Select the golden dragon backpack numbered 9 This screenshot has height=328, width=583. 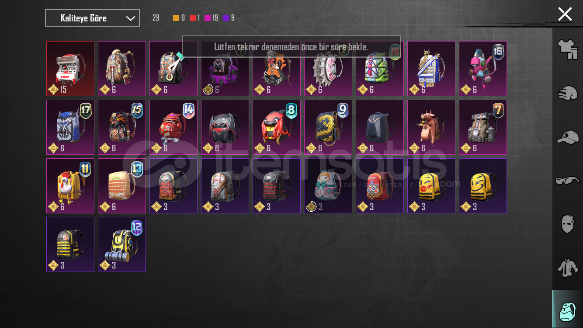[328, 127]
